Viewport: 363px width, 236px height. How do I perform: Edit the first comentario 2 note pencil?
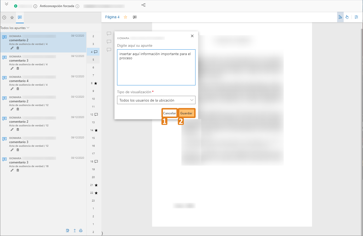pos(12,48)
